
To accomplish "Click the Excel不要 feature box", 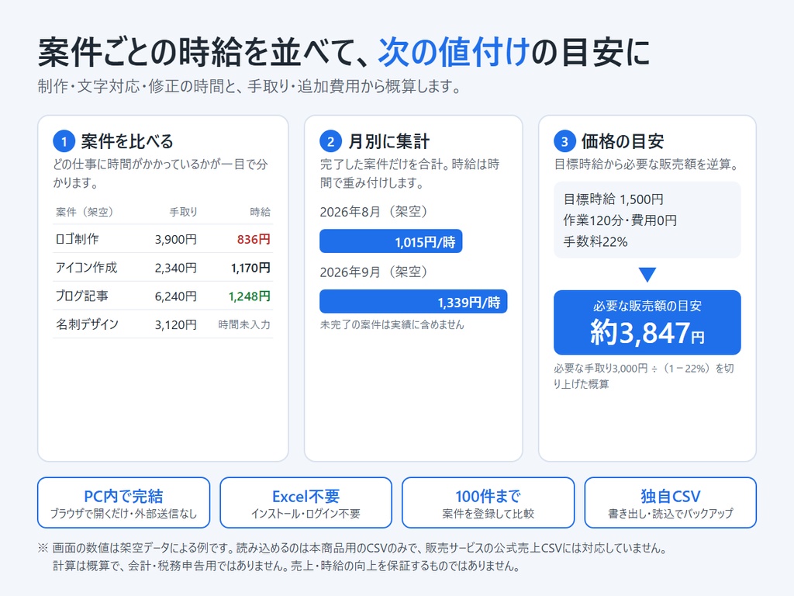I will tap(306, 503).
